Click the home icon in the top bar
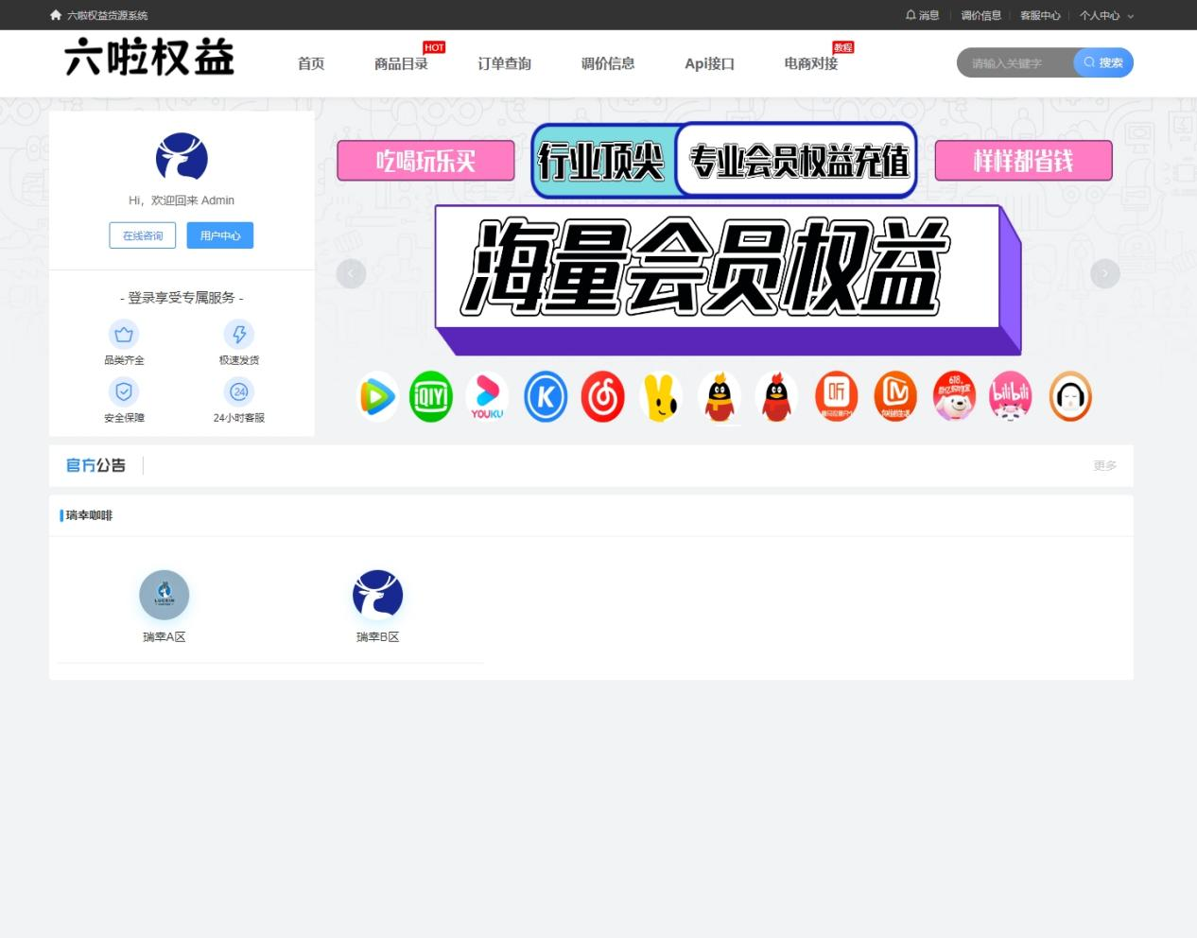 [55, 15]
